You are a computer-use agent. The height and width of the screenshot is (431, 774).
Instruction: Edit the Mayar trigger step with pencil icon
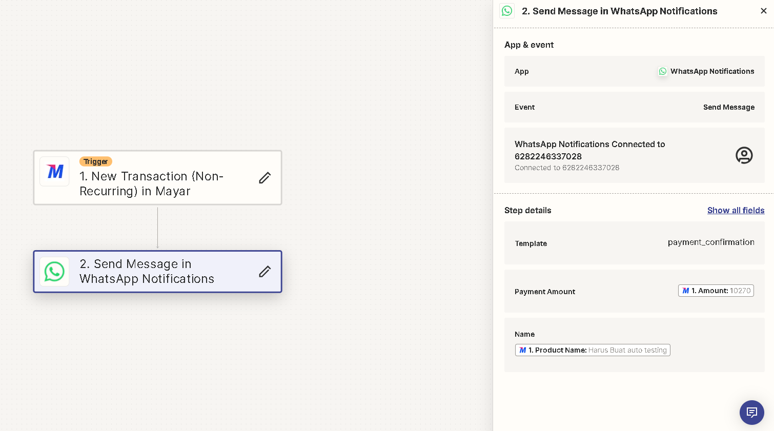pos(265,178)
